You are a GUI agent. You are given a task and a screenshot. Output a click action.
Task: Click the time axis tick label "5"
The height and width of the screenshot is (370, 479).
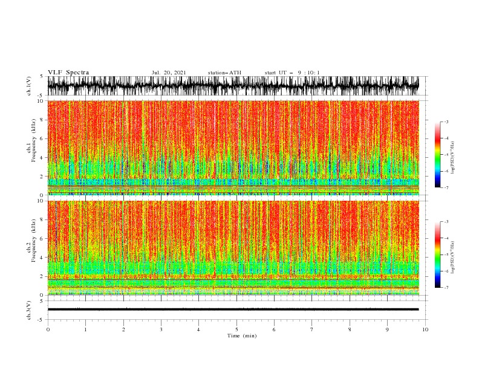(x=236, y=329)
